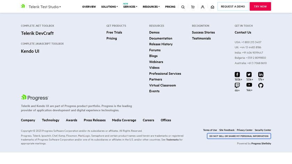Open the Awards link
This screenshot has width=292, height=164.
point(71,120)
